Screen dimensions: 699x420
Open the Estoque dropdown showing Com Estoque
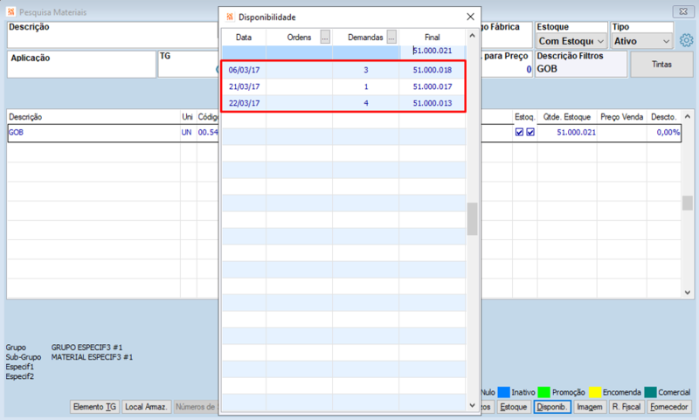tap(571, 41)
